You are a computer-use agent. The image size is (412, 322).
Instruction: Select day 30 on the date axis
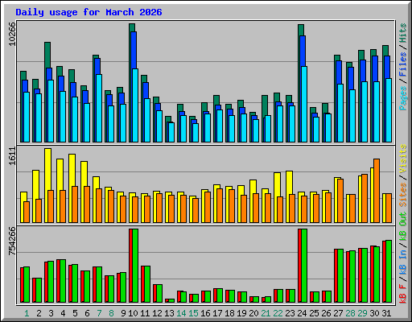(x=374, y=313)
